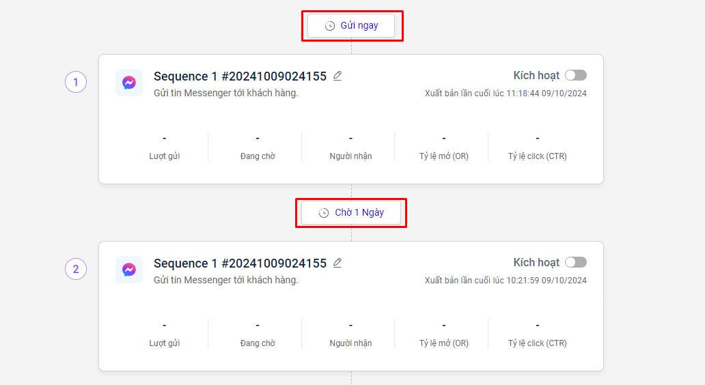Enable the Kích hoạt toggle for step 1
The width and height of the screenshot is (705, 385).
click(575, 75)
